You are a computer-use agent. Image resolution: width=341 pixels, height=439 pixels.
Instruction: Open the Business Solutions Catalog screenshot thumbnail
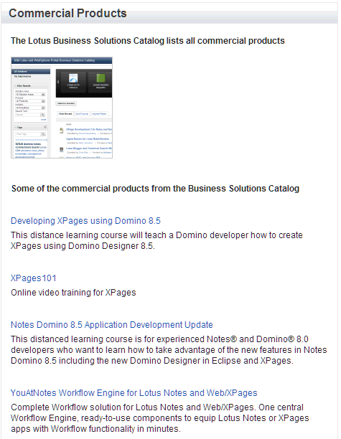point(62,108)
